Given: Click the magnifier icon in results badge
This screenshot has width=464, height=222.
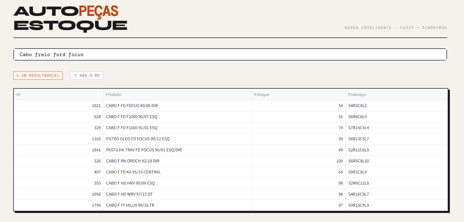Looking at the screenshot, I should [18, 76].
